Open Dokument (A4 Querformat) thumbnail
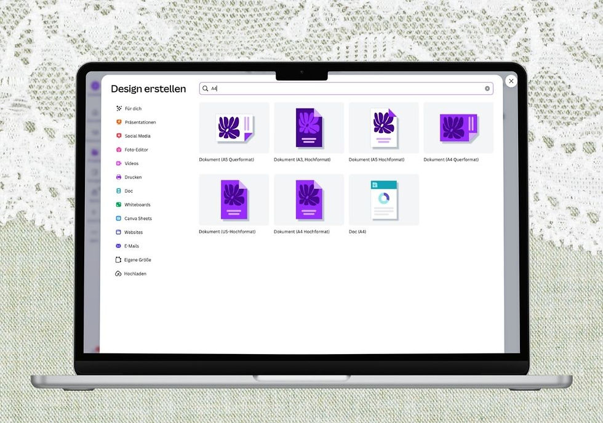 (458, 128)
